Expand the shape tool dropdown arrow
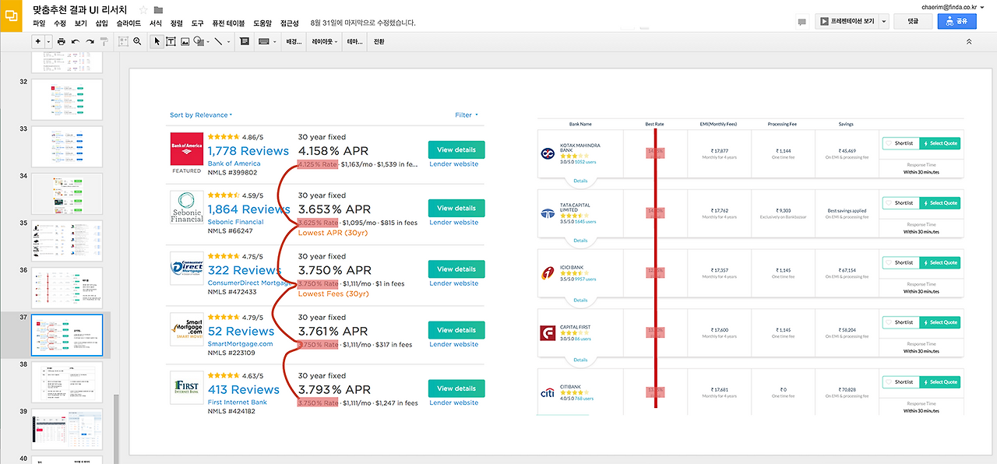This screenshot has width=997, height=464. [x=208, y=41]
